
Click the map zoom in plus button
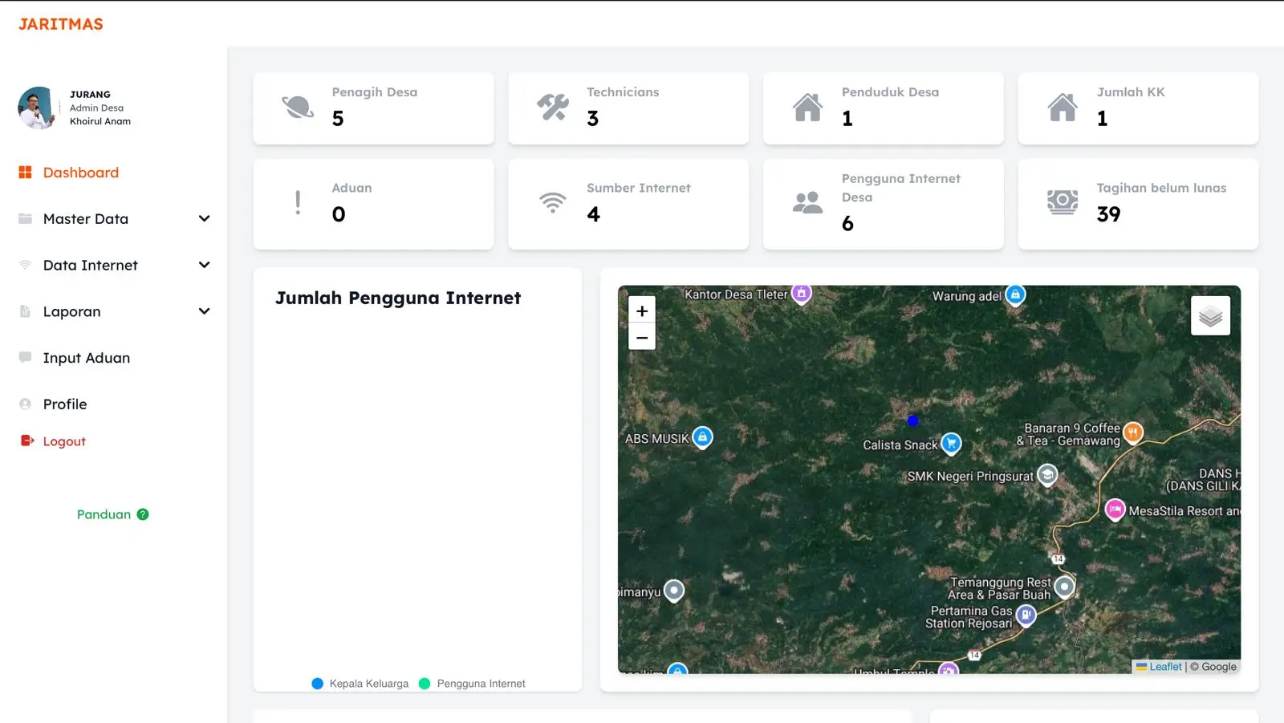pyautogui.click(x=642, y=311)
